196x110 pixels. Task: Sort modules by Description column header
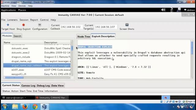[57, 42]
